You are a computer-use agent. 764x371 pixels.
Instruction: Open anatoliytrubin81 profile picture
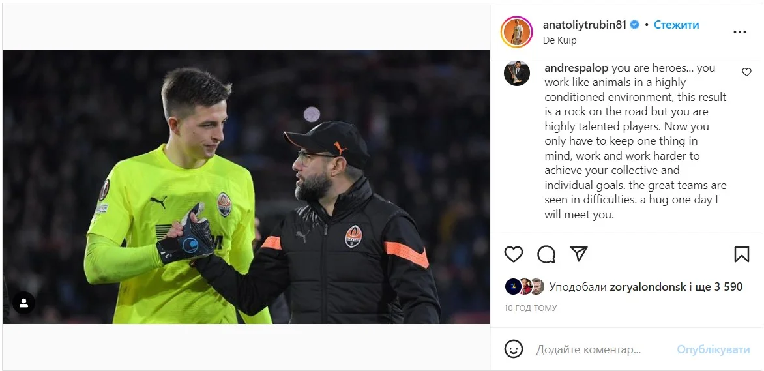[516, 32]
